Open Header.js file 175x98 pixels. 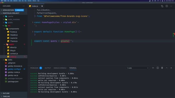click(14, 35)
